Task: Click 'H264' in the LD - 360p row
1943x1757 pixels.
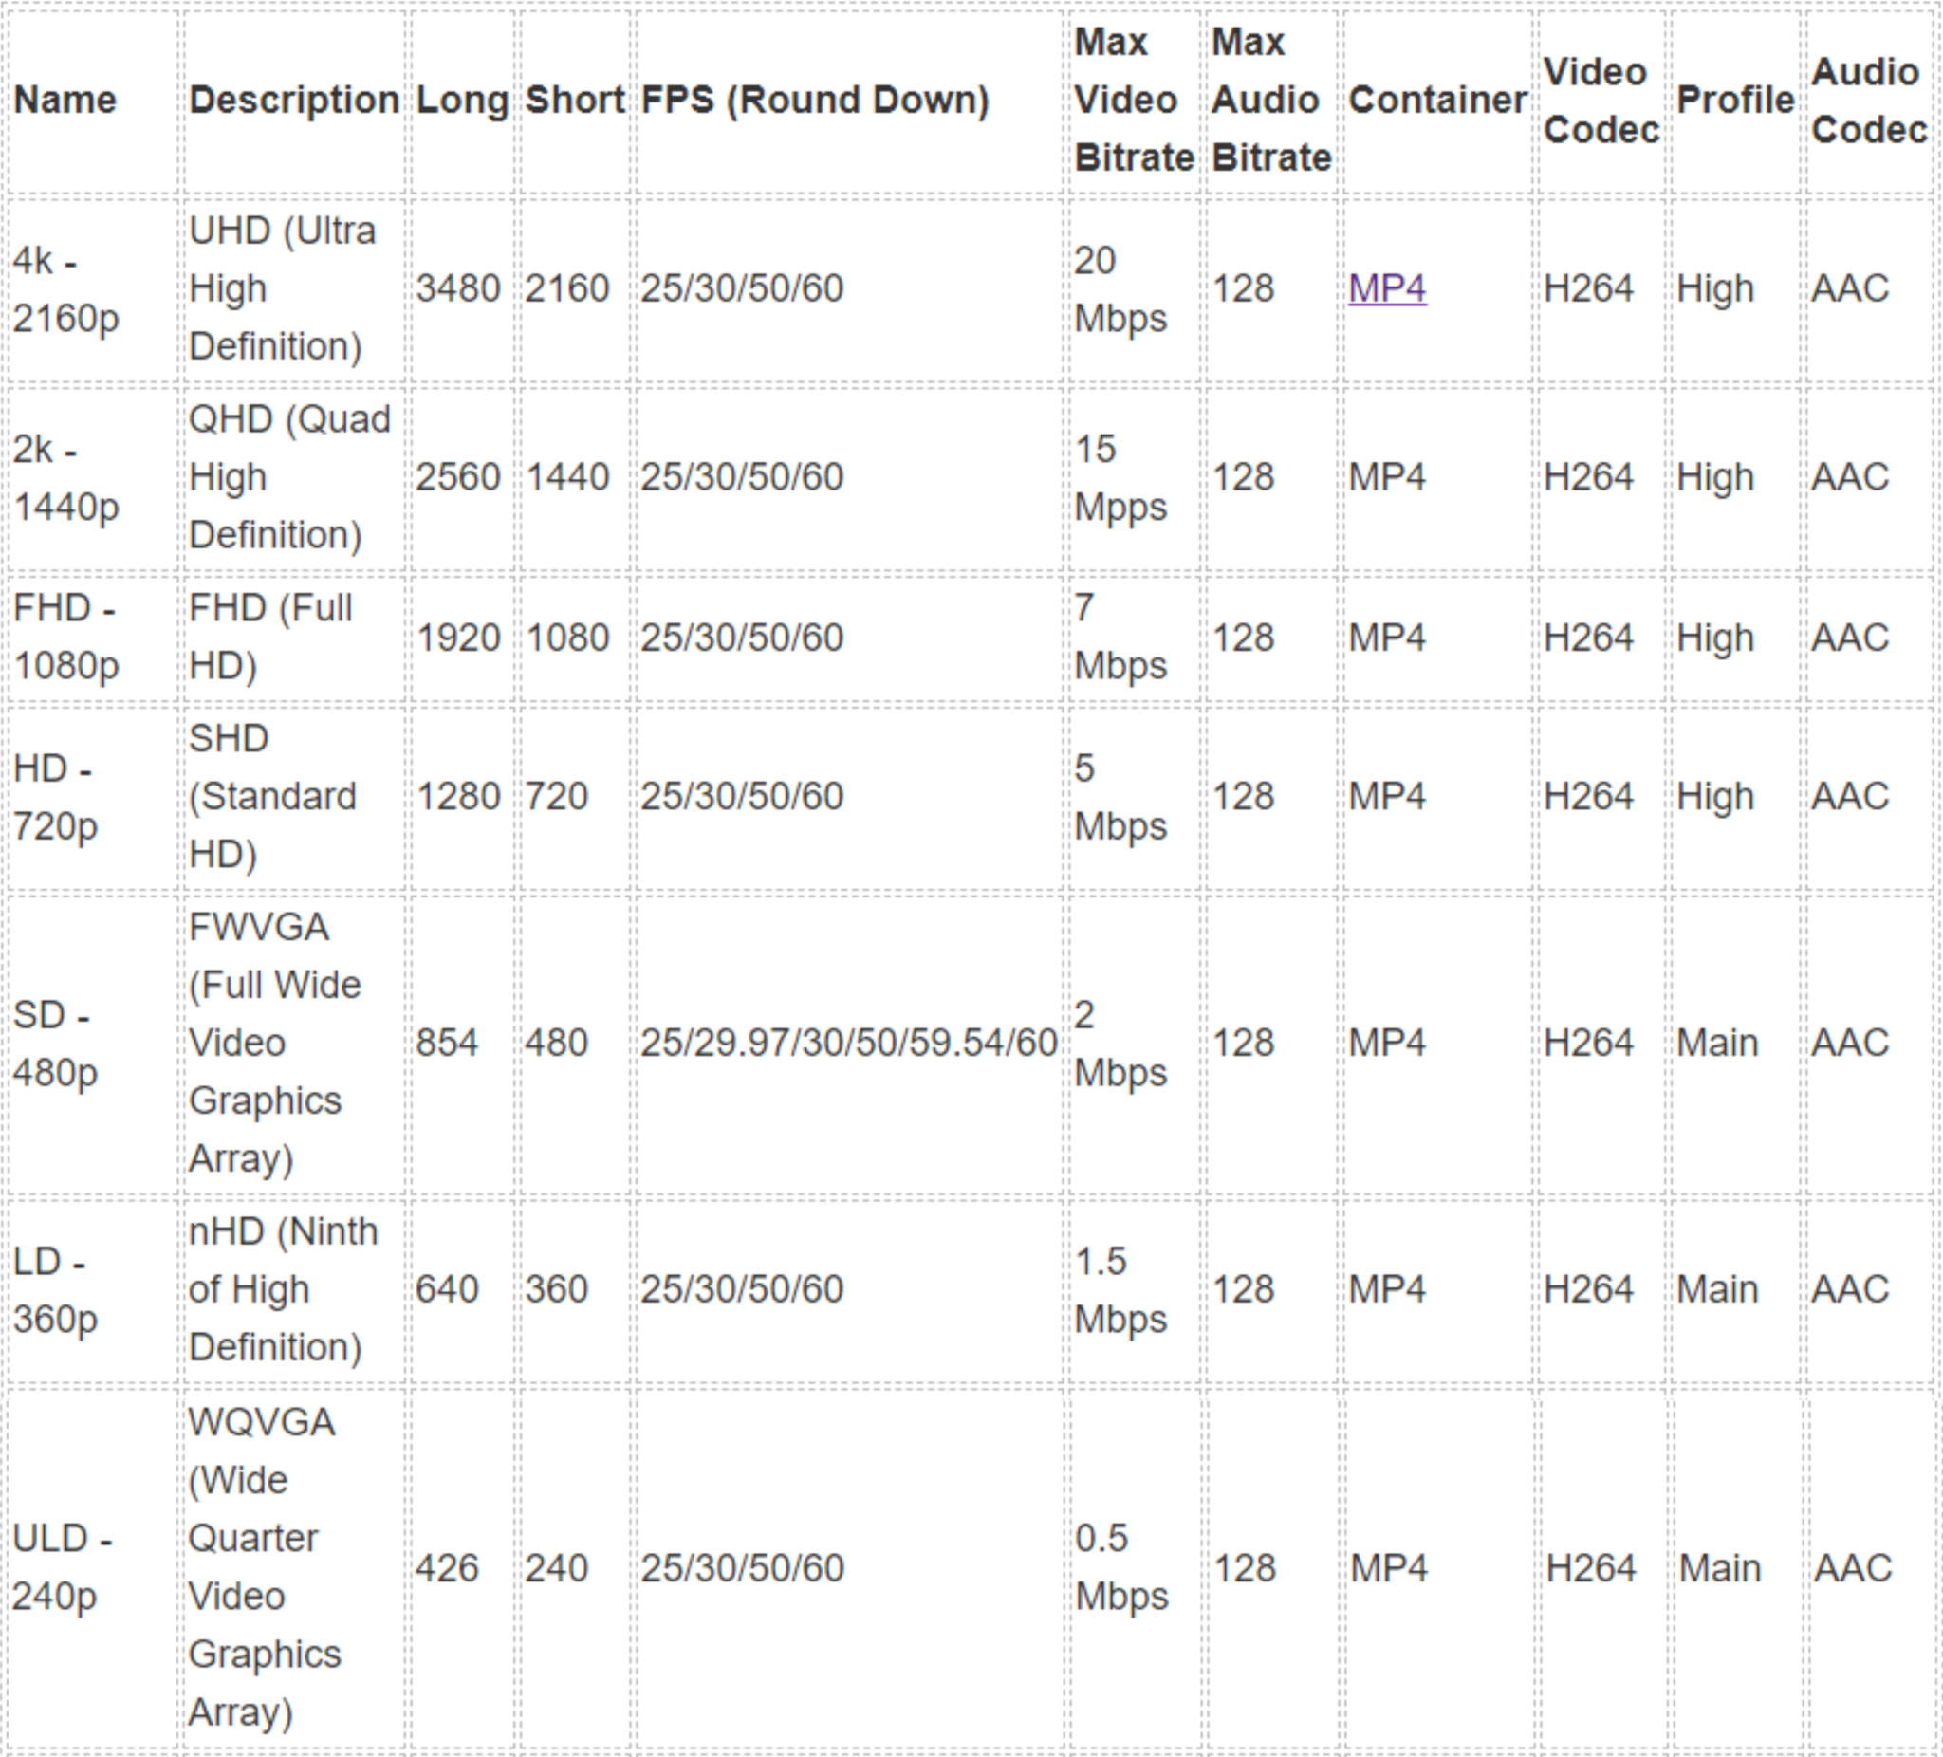Action: [1588, 1289]
